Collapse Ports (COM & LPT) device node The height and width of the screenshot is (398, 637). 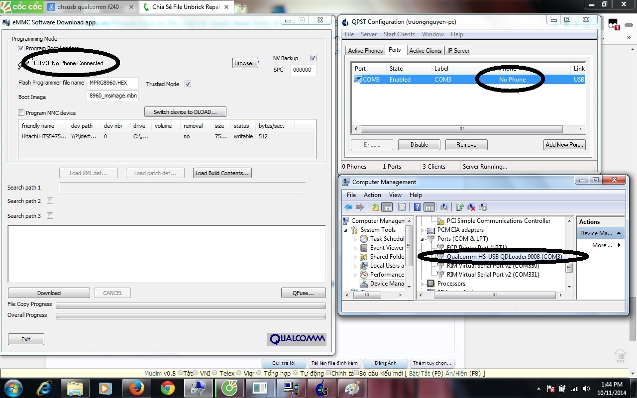tap(423, 239)
